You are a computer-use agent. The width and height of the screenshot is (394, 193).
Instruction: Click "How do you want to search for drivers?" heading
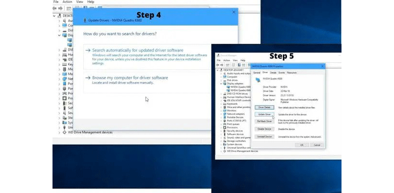click(x=120, y=33)
